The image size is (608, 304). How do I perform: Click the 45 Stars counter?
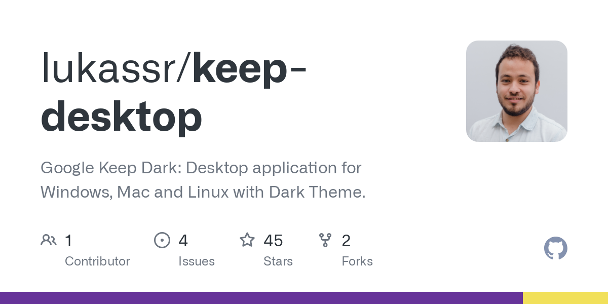coord(273,240)
